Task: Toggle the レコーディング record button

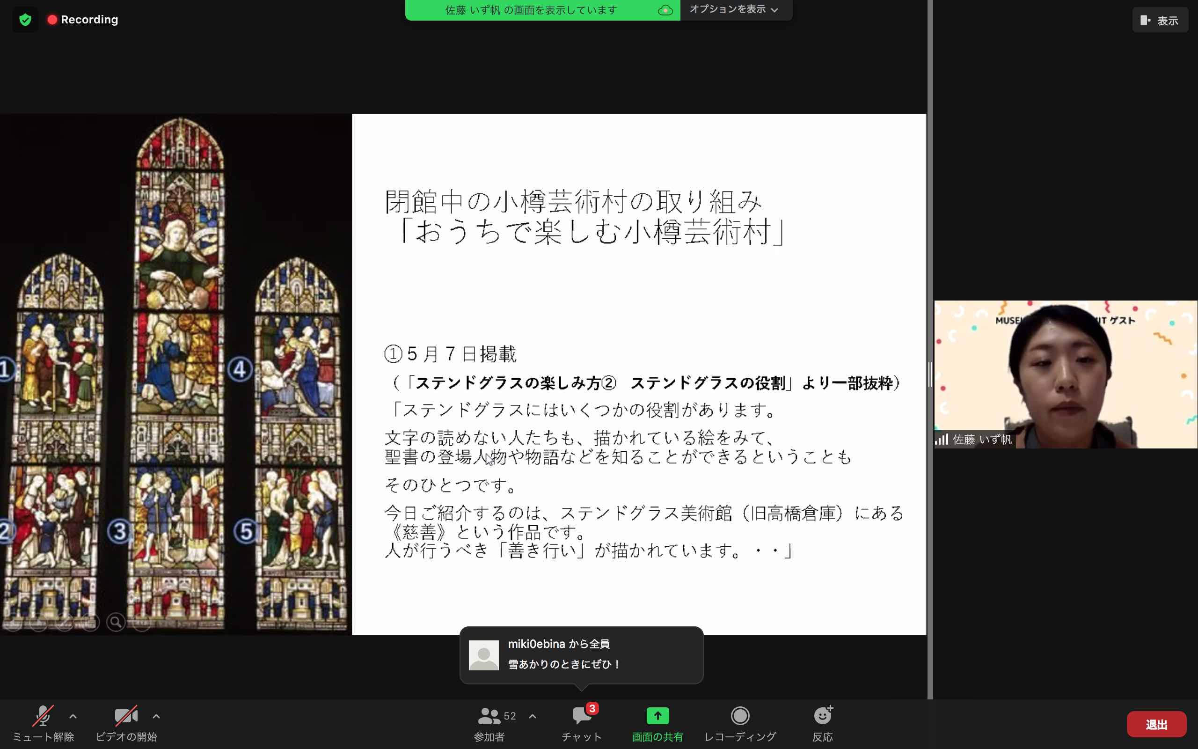Action: [740, 723]
